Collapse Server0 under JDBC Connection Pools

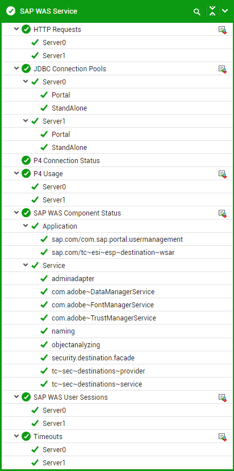26,82
